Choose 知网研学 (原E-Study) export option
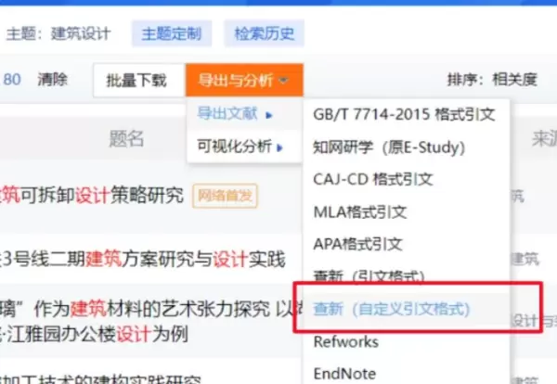This screenshot has height=384, width=557. pos(388,147)
